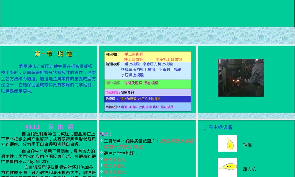295x177 pixels.
Task: Click the '径向锻造' entry
Action: (145, 107)
